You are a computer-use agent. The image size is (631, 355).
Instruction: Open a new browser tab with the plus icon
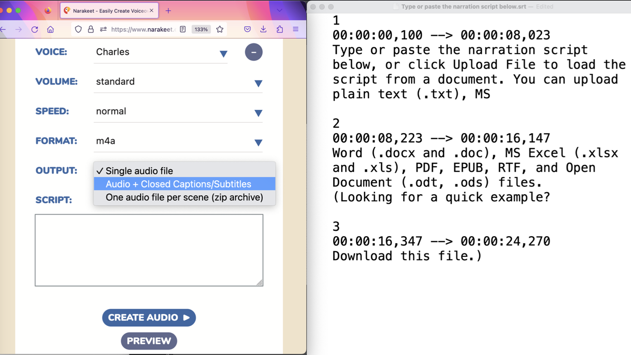click(168, 10)
